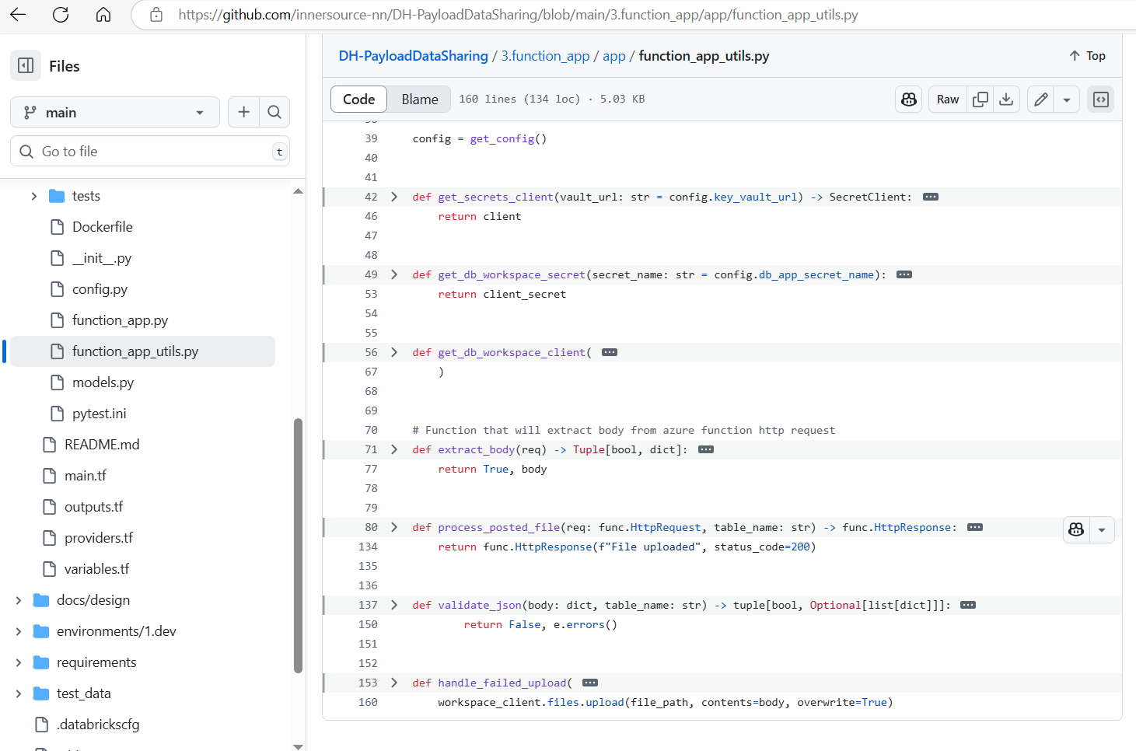Open providers.tf in the file tree
The width and height of the screenshot is (1136, 751).
coord(99,538)
